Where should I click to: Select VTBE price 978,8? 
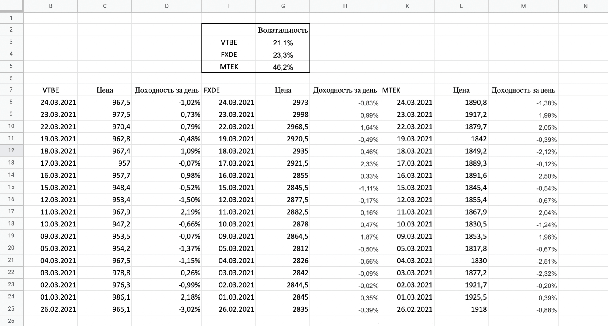point(105,273)
